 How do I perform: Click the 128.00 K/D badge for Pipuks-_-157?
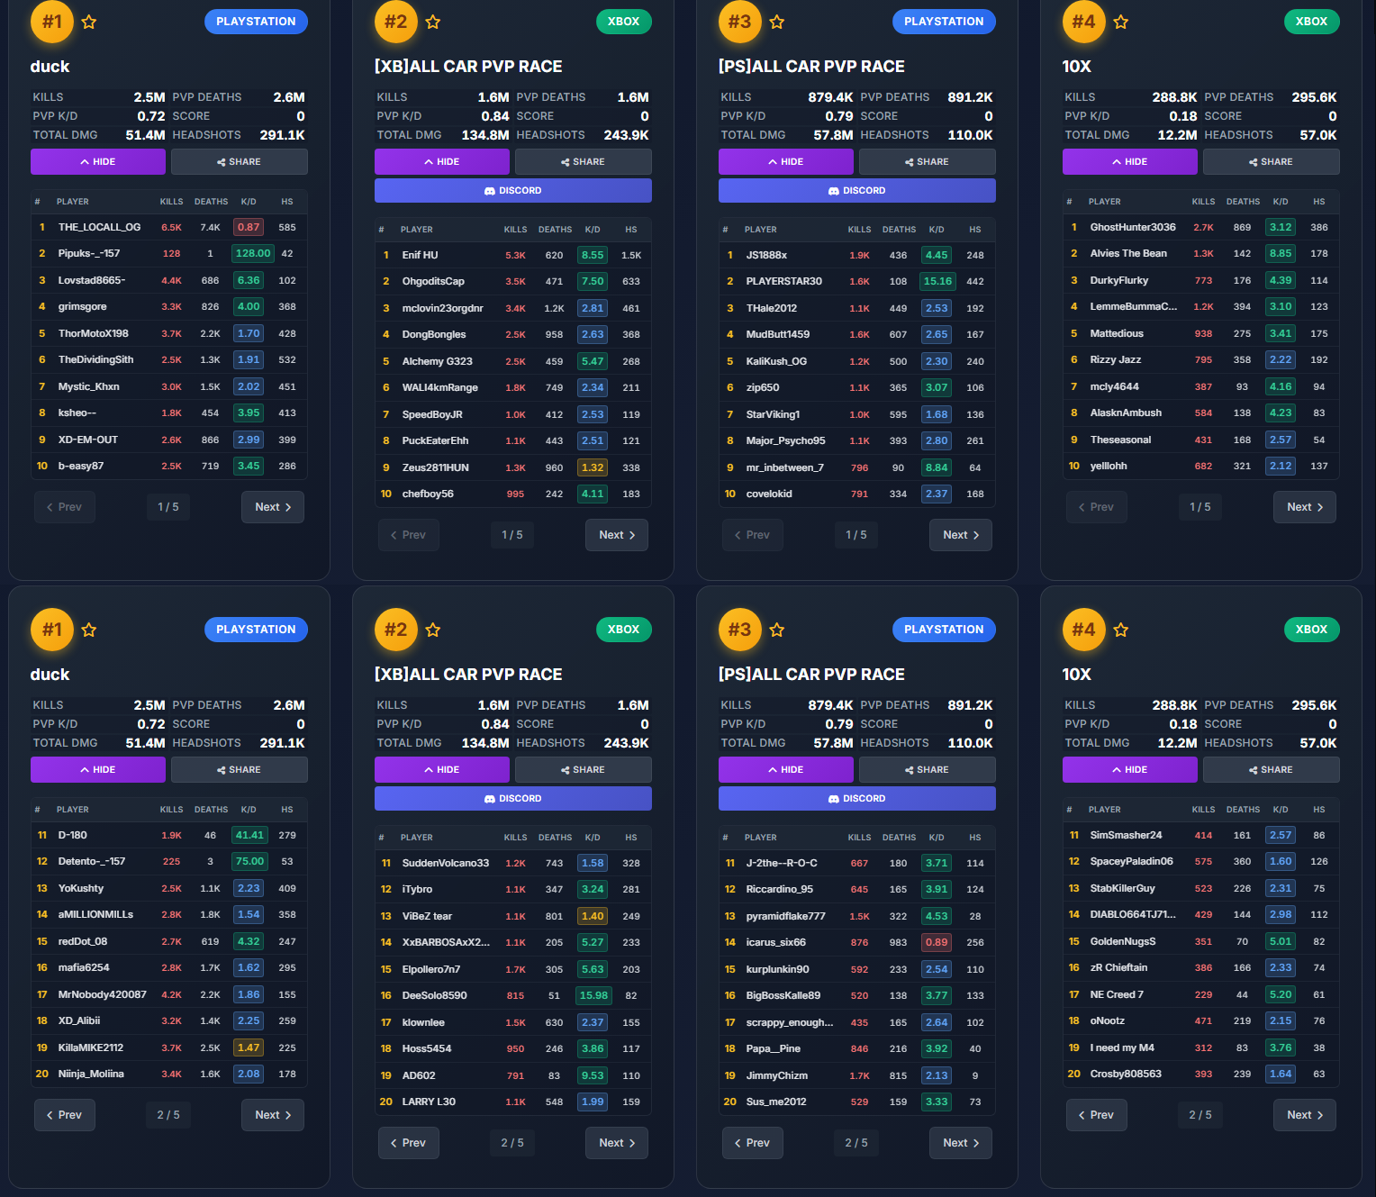pyautogui.click(x=253, y=254)
